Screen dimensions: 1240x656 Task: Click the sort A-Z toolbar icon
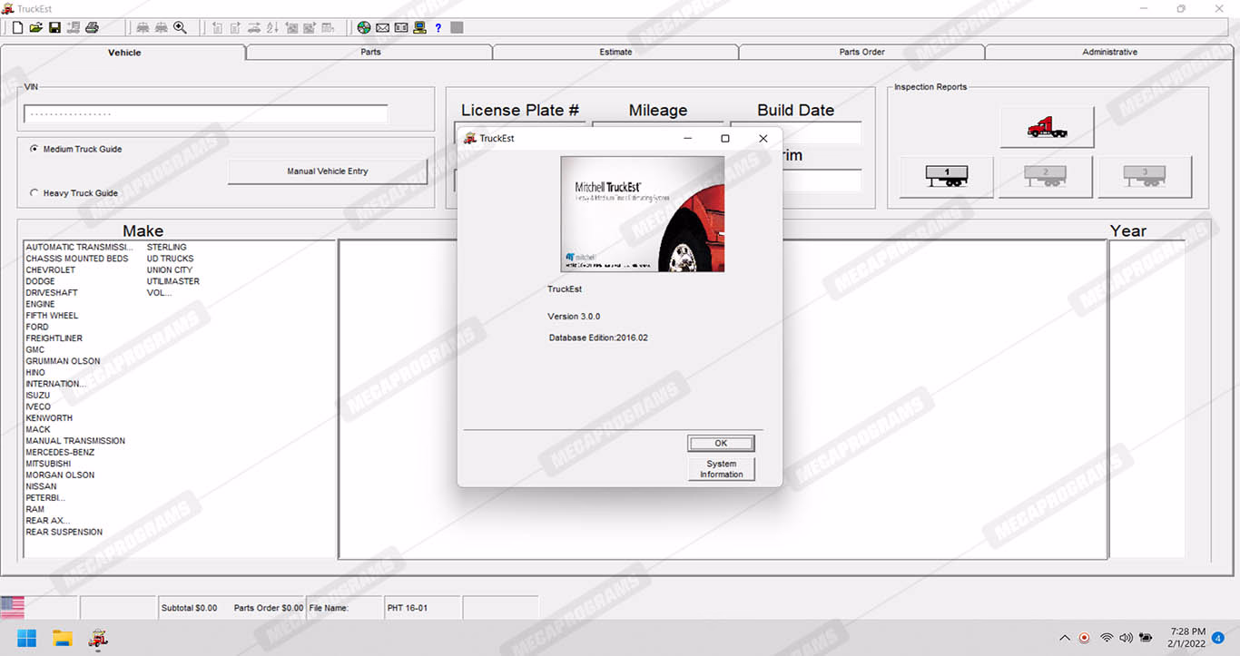273,28
